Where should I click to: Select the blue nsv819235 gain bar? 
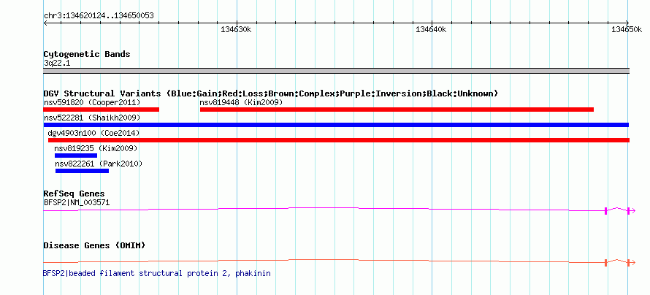(76, 156)
